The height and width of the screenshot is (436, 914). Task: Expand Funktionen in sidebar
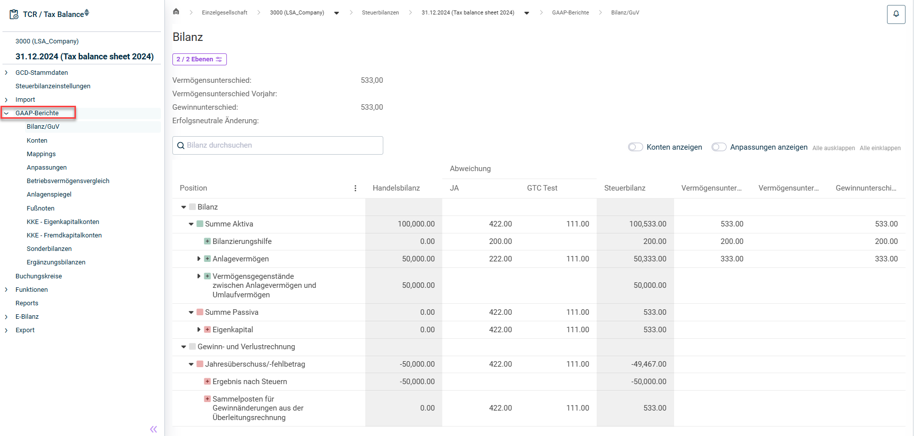(6, 290)
